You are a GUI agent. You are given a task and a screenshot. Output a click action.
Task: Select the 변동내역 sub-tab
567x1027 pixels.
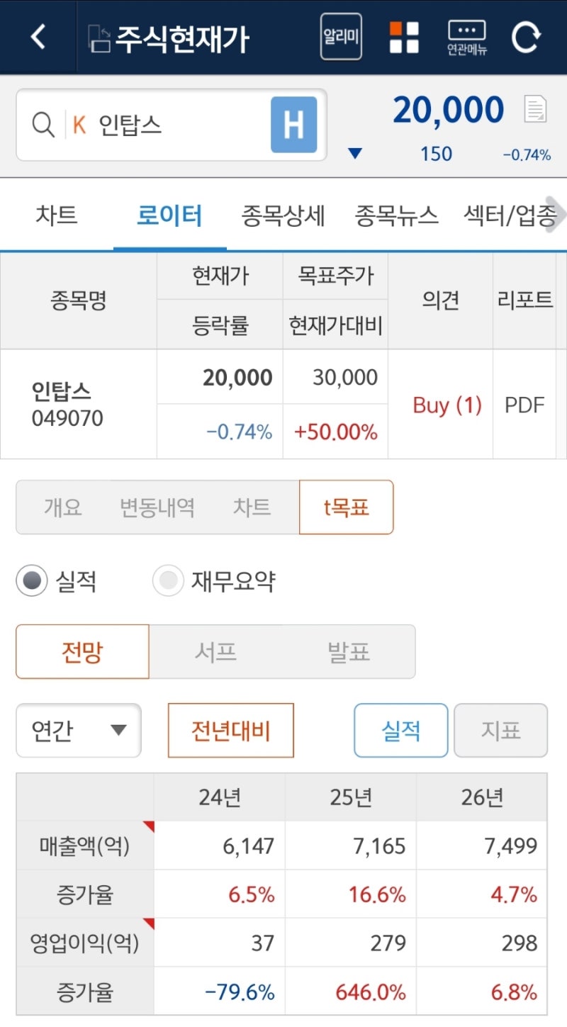[157, 507]
